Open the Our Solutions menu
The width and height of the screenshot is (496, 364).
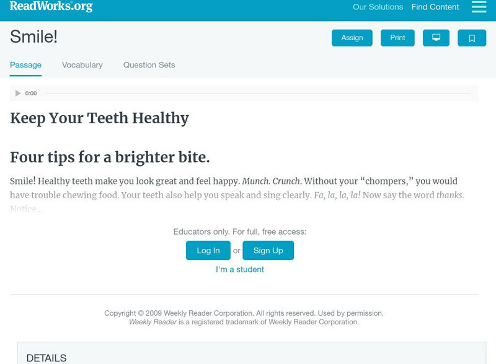pos(378,7)
